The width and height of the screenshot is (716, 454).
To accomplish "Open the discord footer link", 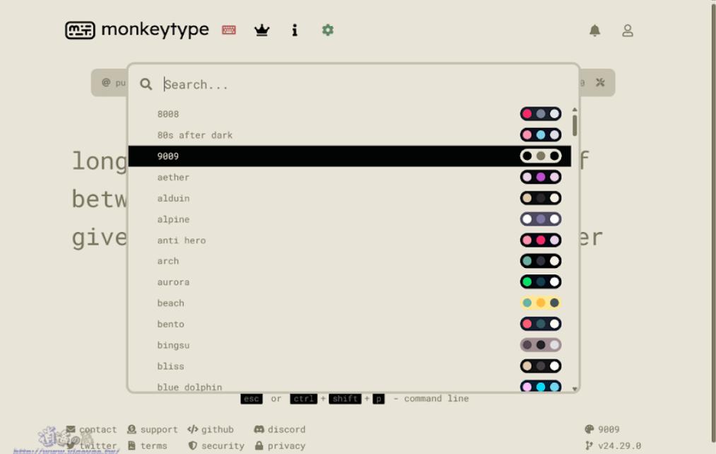I will coord(280,429).
